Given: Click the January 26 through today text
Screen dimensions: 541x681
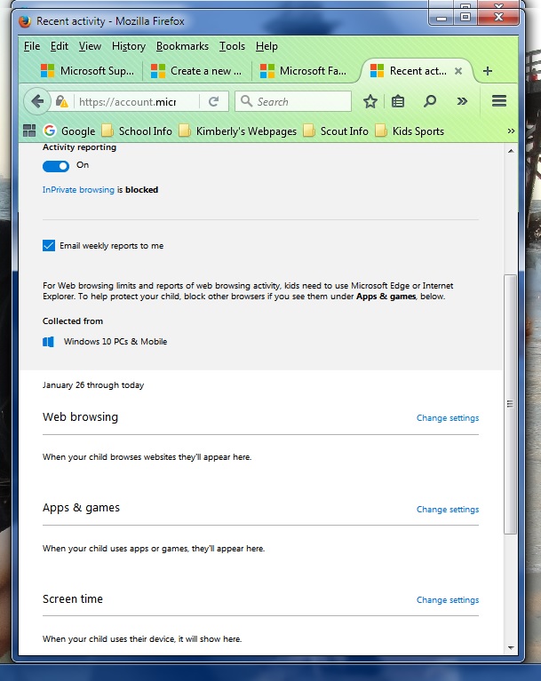Looking at the screenshot, I should (93, 384).
